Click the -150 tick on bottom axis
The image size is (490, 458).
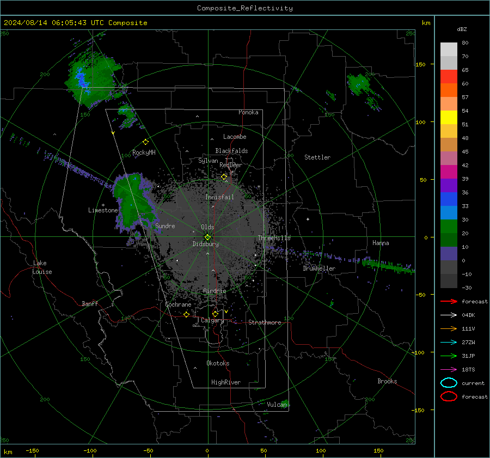[x=32, y=450]
